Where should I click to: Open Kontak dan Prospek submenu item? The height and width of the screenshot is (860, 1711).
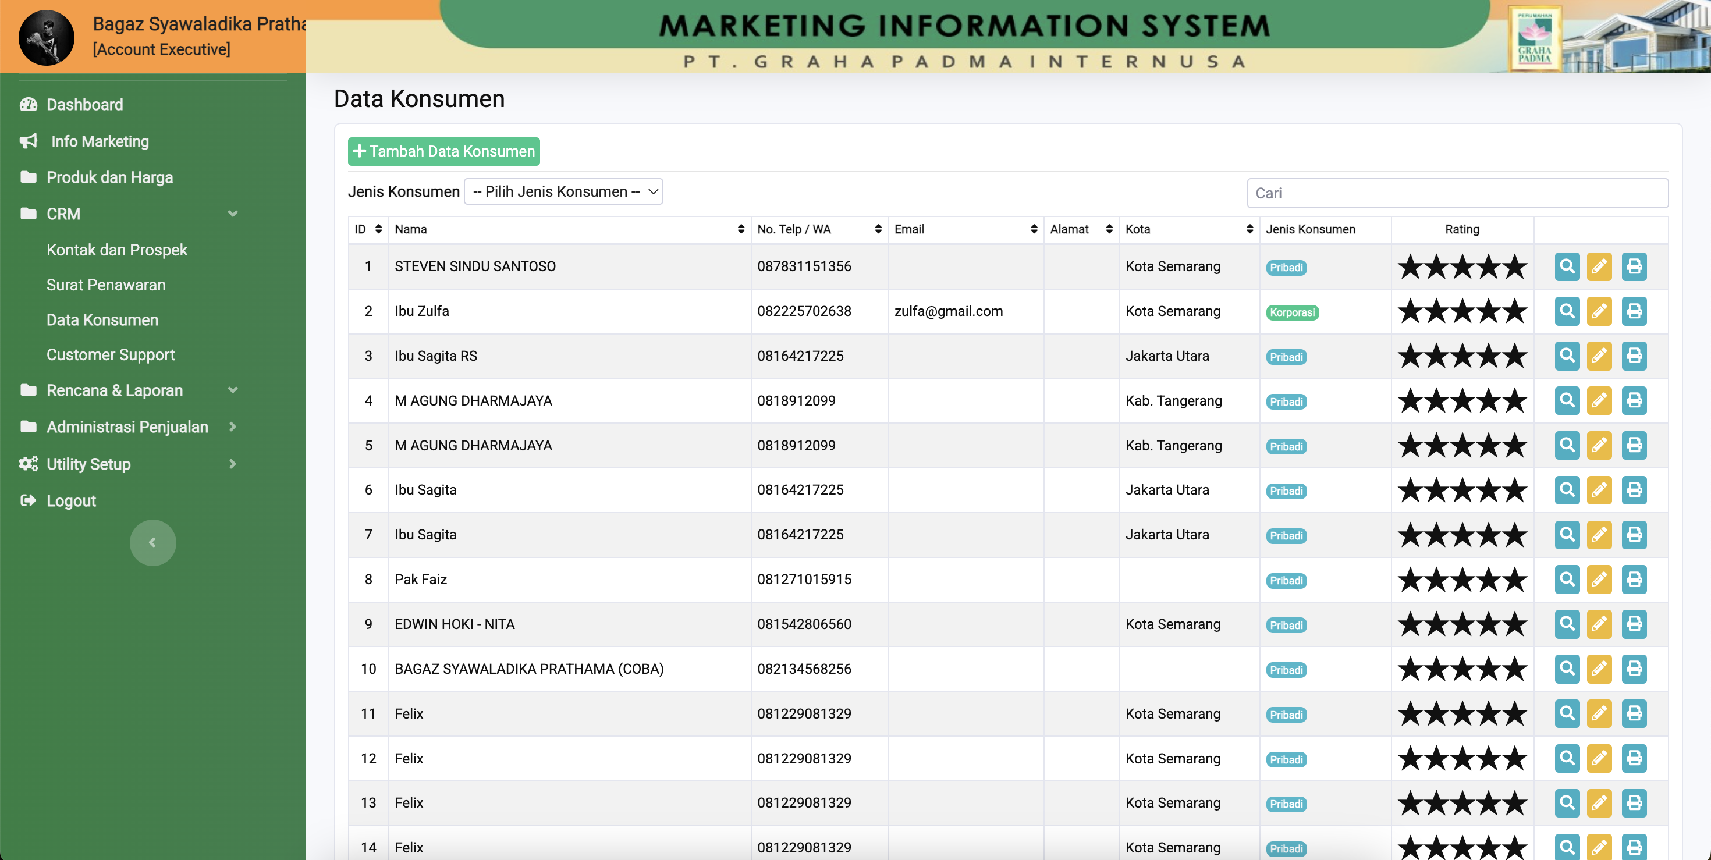pos(117,250)
